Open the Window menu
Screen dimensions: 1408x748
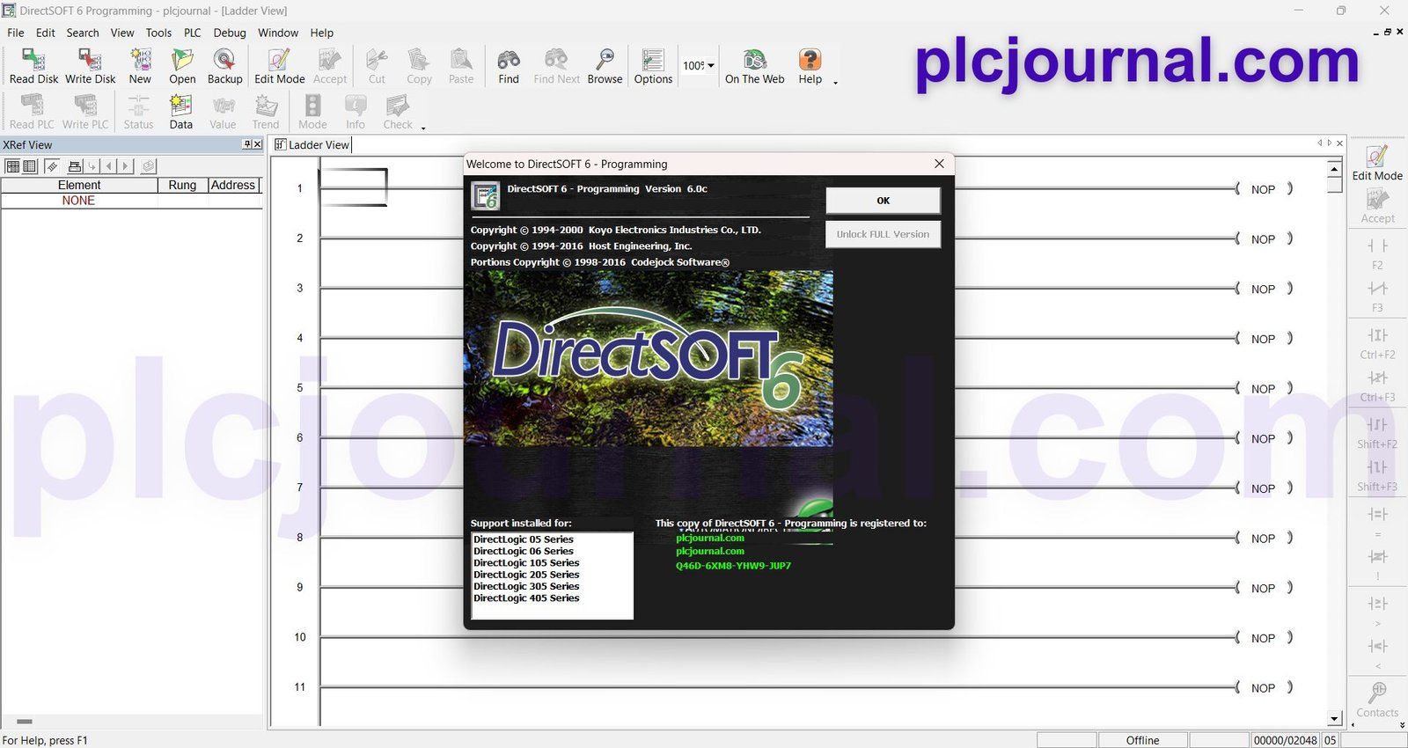pyautogui.click(x=278, y=33)
